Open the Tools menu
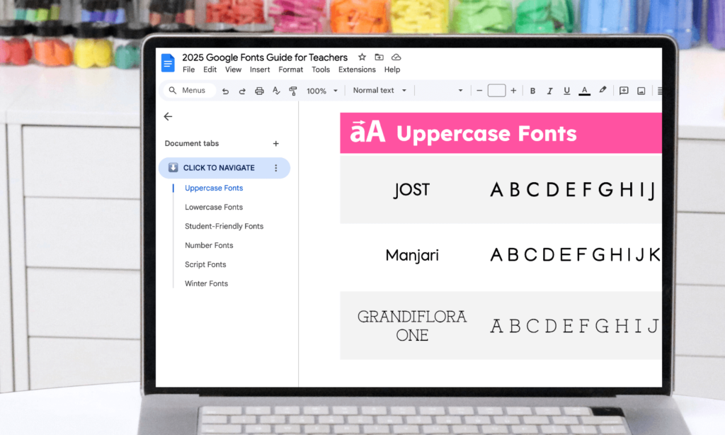Image resolution: width=725 pixels, height=435 pixels. 321,69
